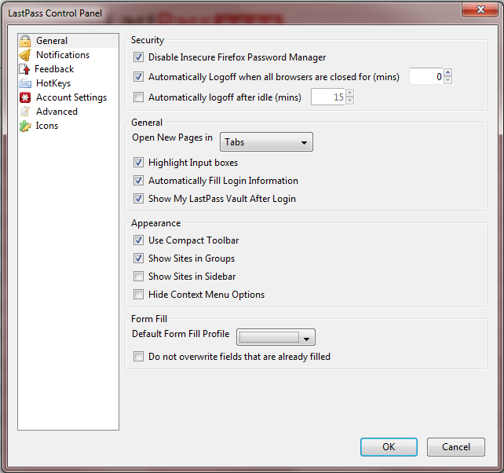Image resolution: width=504 pixels, height=473 pixels.
Task: Toggle Disable Insecure Firefox Password Manager
Action: pyautogui.click(x=139, y=57)
